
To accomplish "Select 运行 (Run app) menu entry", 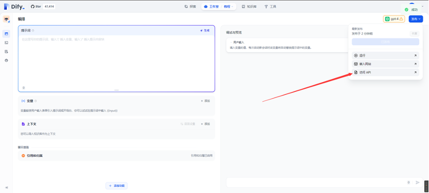I will pyautogui.click(x=385, y=55).
